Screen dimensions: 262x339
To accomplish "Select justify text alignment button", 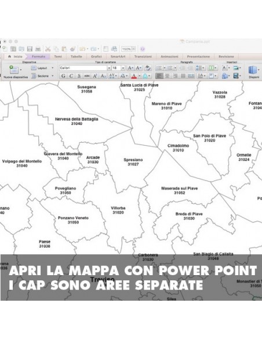I will pyautogui.click(x=183, y=75).
